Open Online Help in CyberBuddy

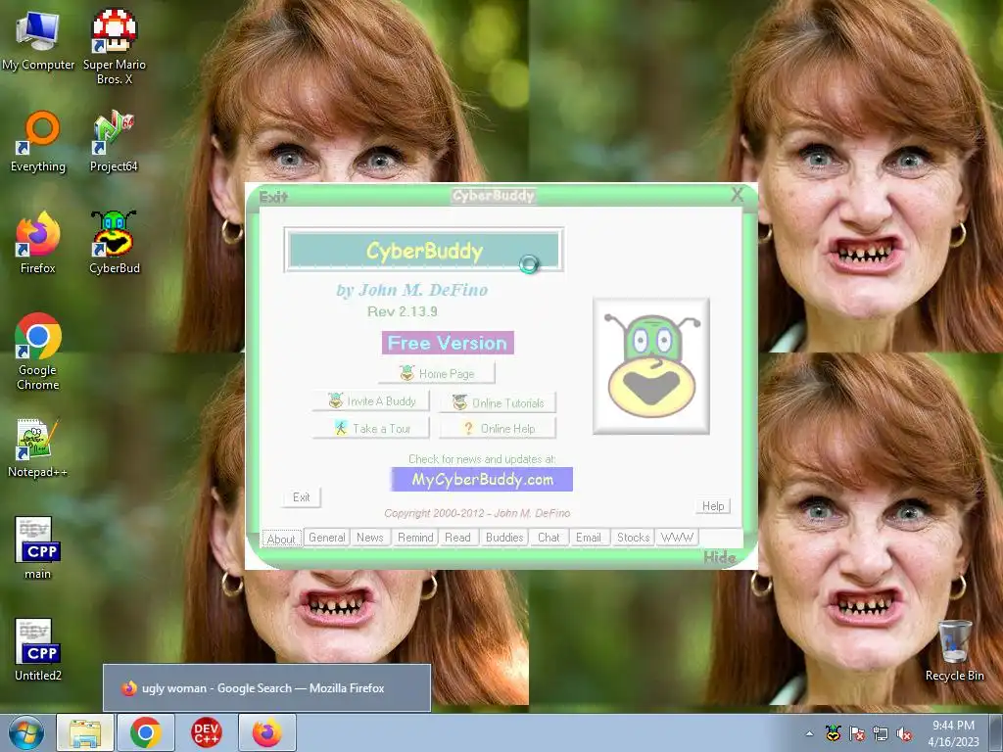tap(499, 429)
